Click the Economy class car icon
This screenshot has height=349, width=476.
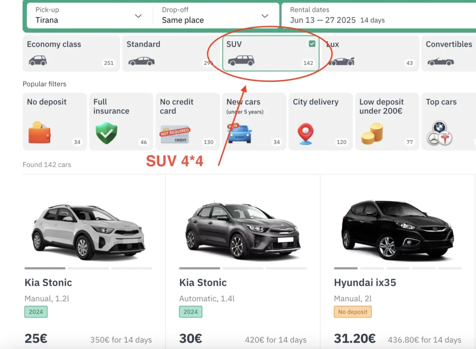(x=38, y=61)
